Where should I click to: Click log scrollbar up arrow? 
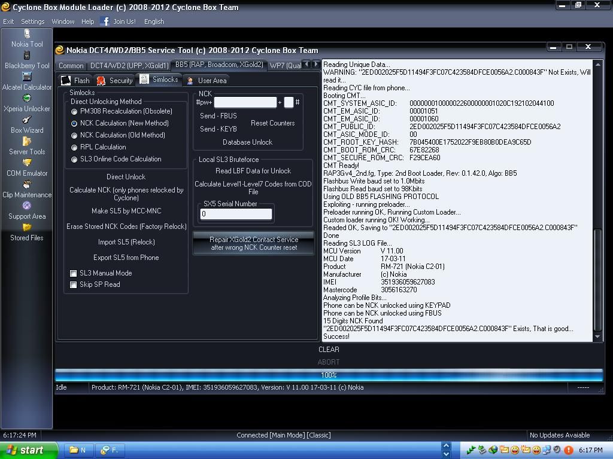point(597,64)
